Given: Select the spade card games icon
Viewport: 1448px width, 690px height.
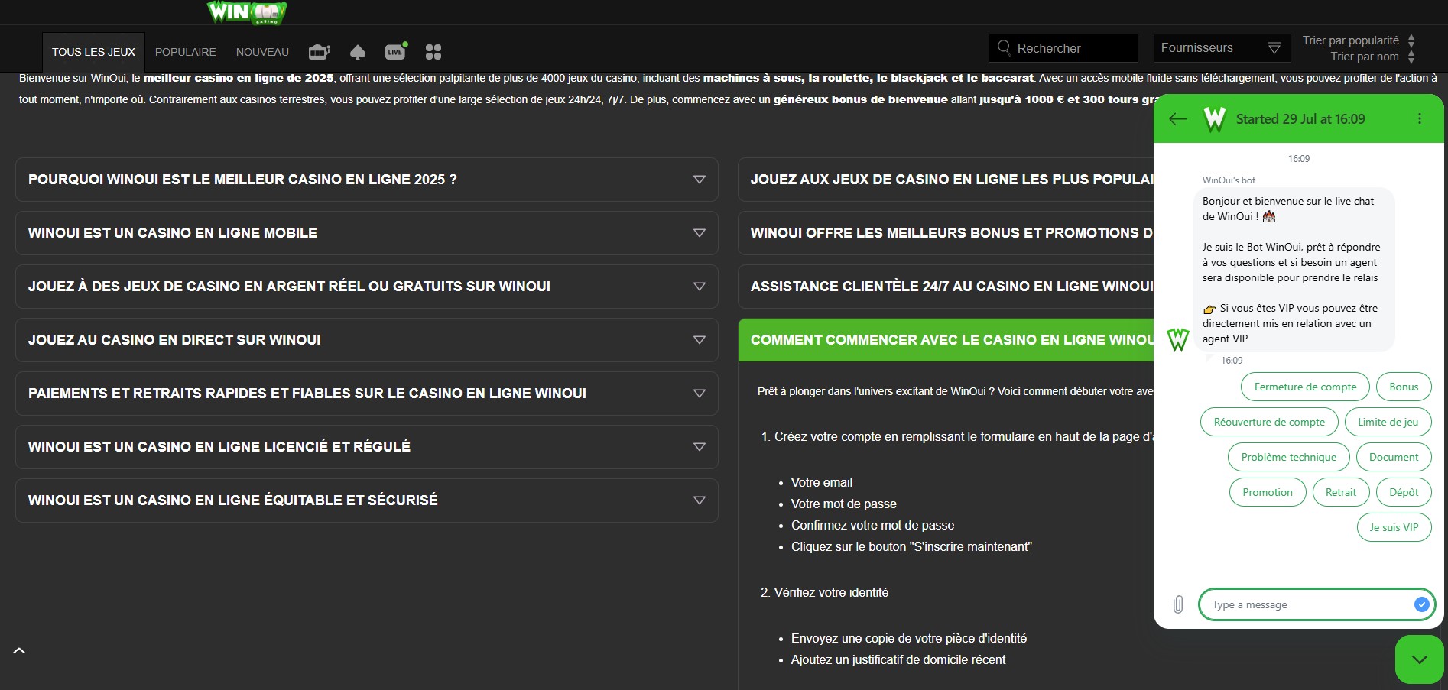Looking at the screenshot, I should 357,52.
